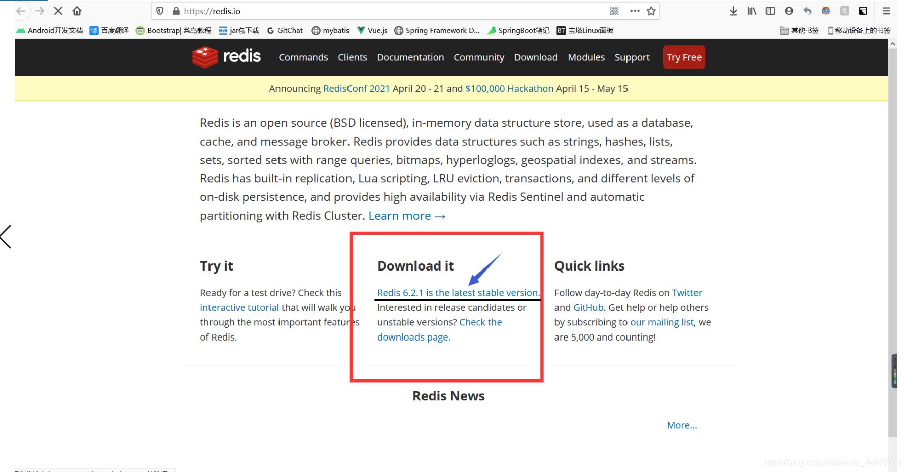Click the Redis logo
The width and height of the screenshot is (906, 472).
pyautogui.click(x=227, y=57)
